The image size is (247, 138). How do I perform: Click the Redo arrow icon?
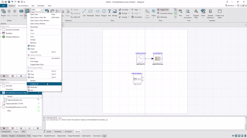click(x=52, y=11)
